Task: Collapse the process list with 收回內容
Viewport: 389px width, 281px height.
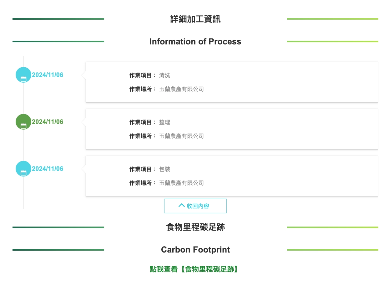Action: click(x=195, y=206)
